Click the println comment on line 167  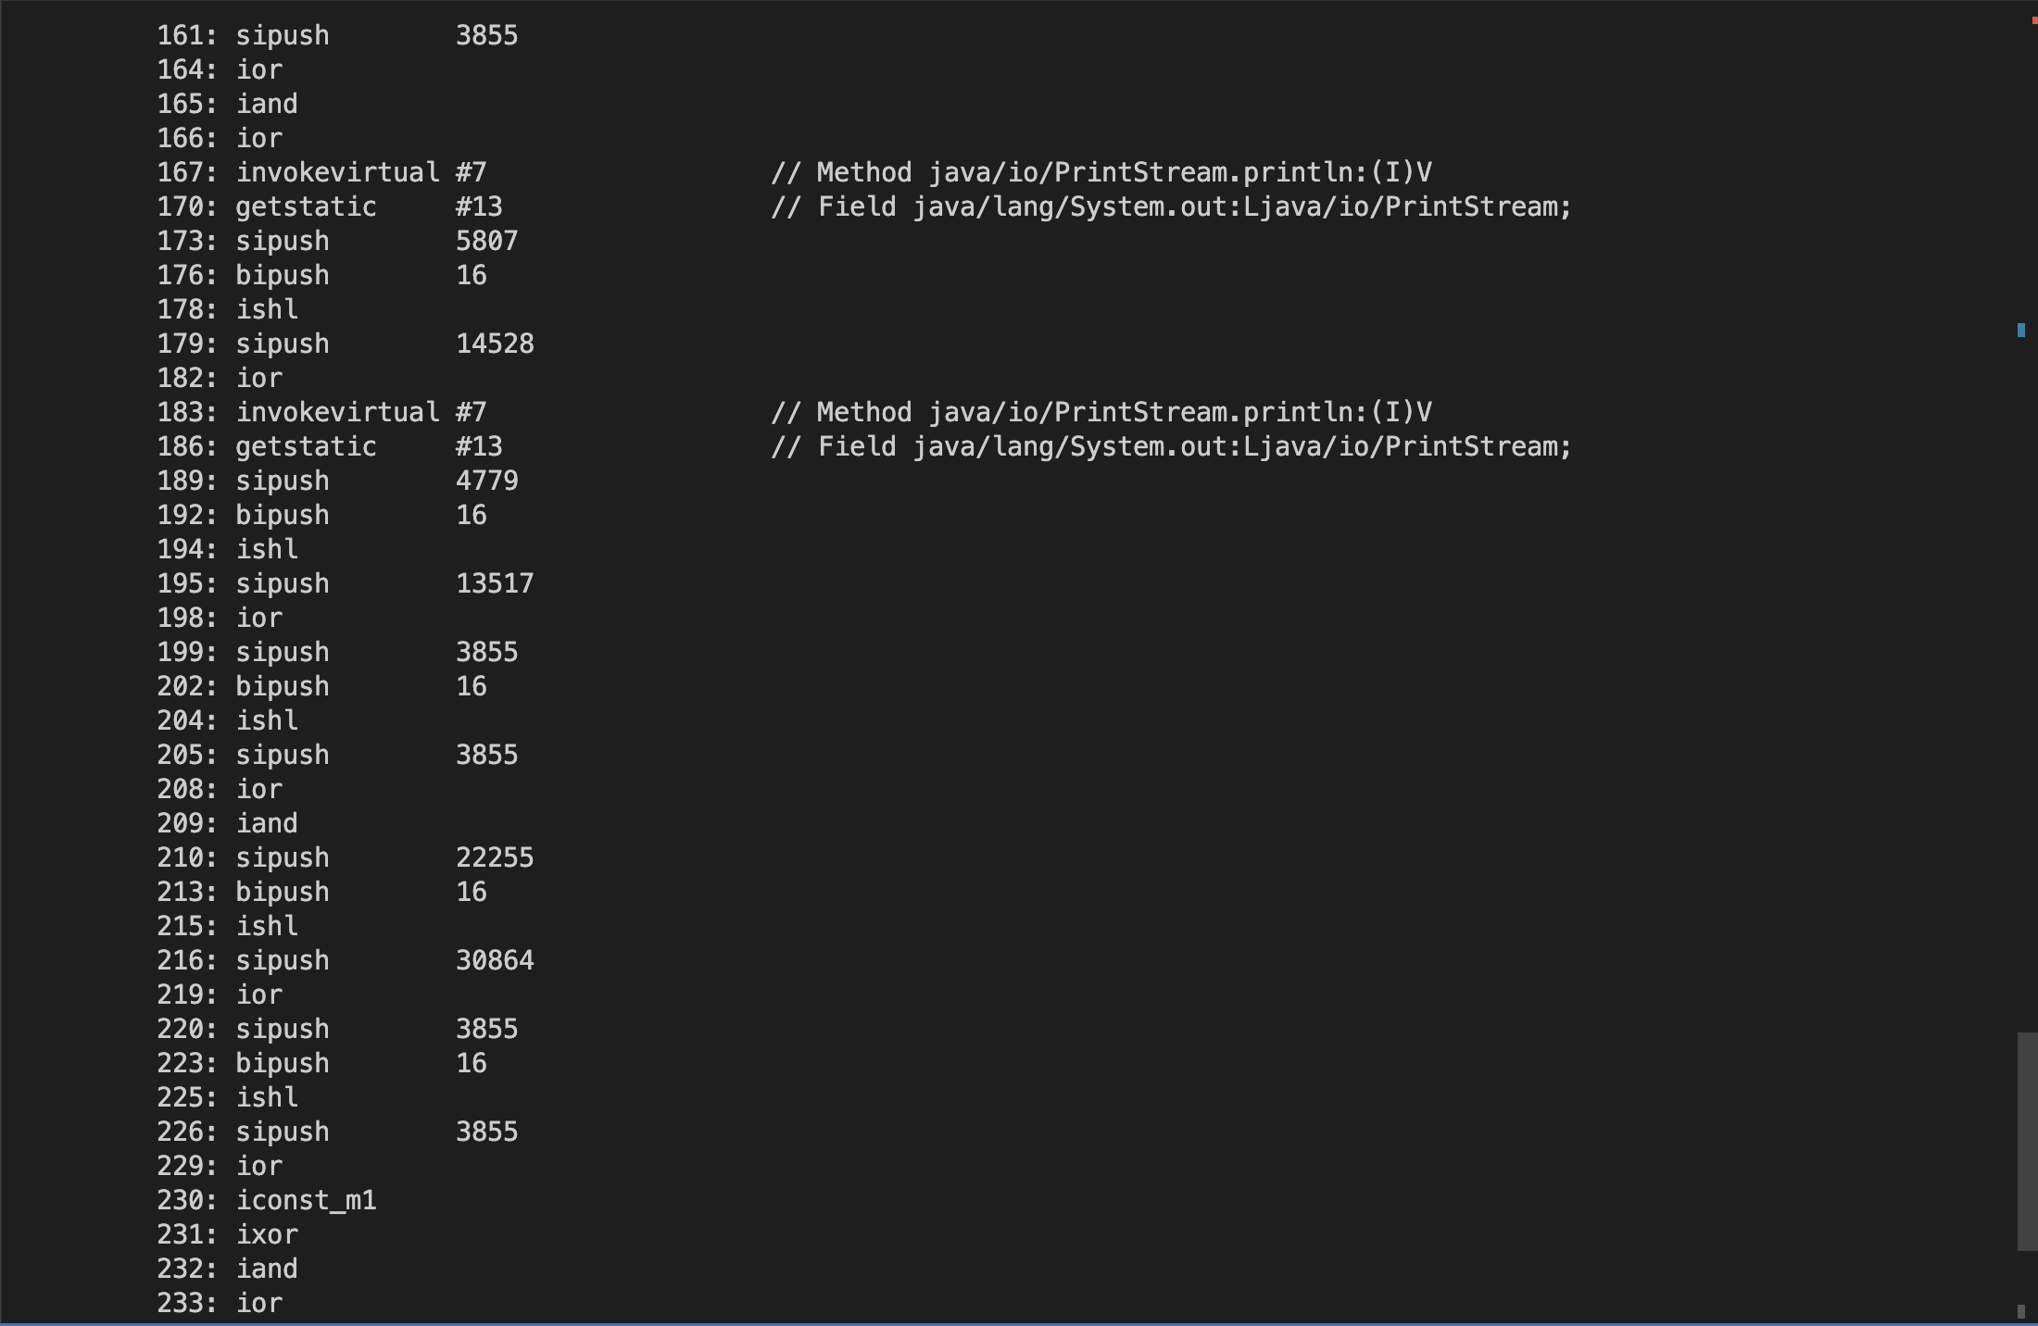[1101, 172]
